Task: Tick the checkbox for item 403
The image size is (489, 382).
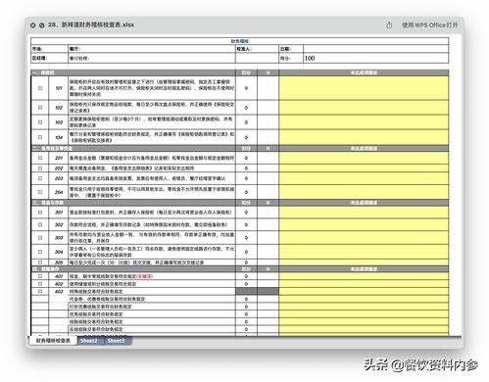Action: (40, 291)
